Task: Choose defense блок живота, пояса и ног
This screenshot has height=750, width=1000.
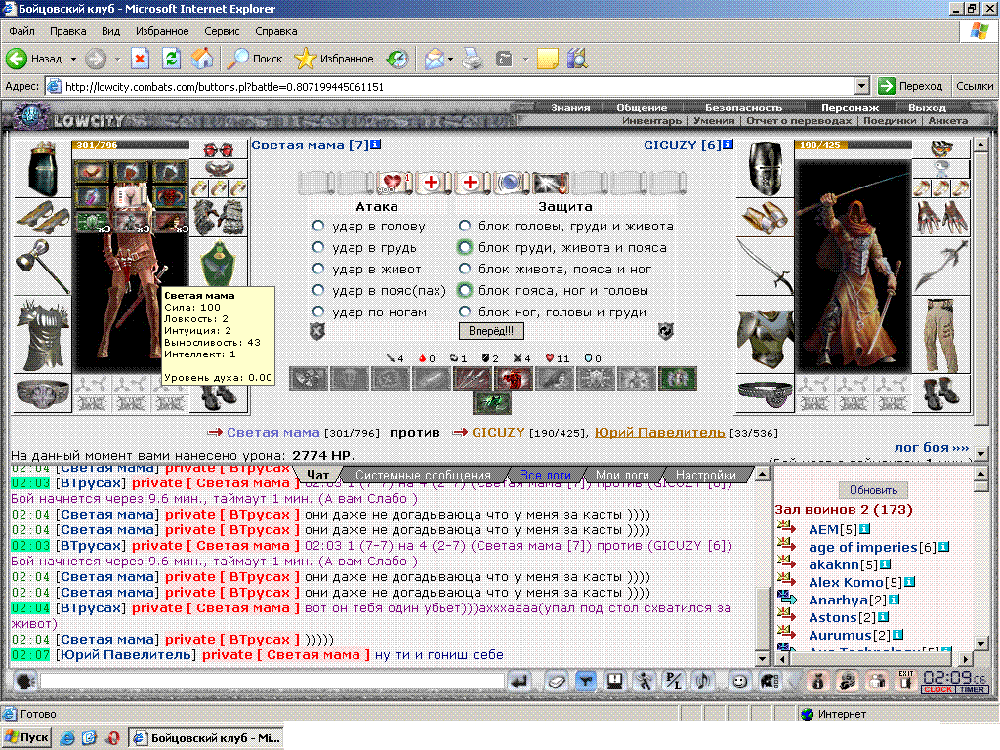Action: pos(465,270)
